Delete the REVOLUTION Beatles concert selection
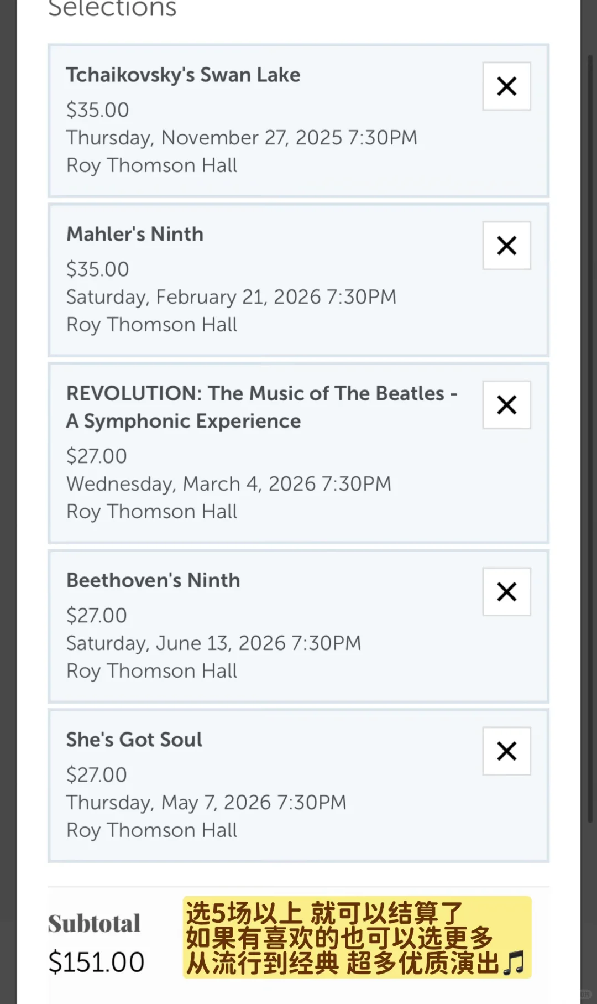This screenshot has width=597, height=1004. tap(506, 405)
